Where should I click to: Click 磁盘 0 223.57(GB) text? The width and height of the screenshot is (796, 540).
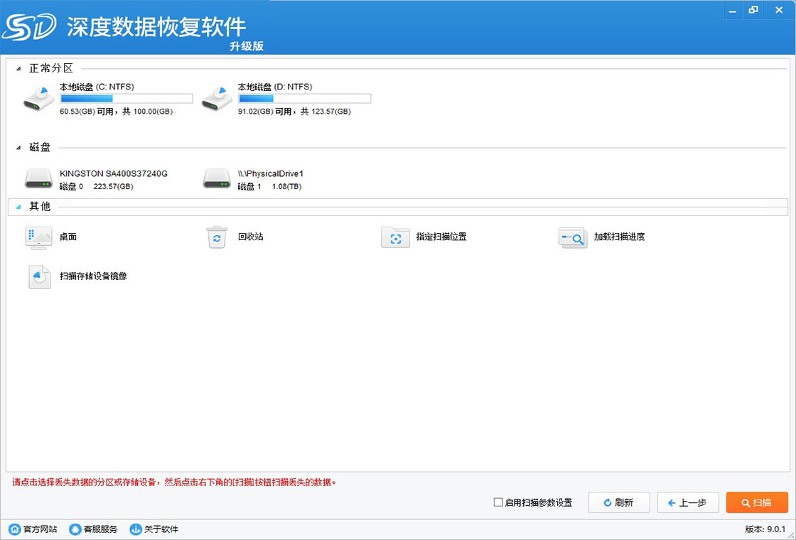point(97,187)
